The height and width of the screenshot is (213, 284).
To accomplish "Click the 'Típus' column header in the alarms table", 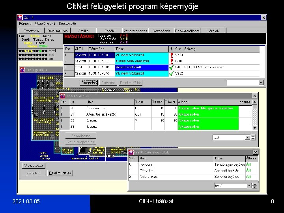I will 142,49.
